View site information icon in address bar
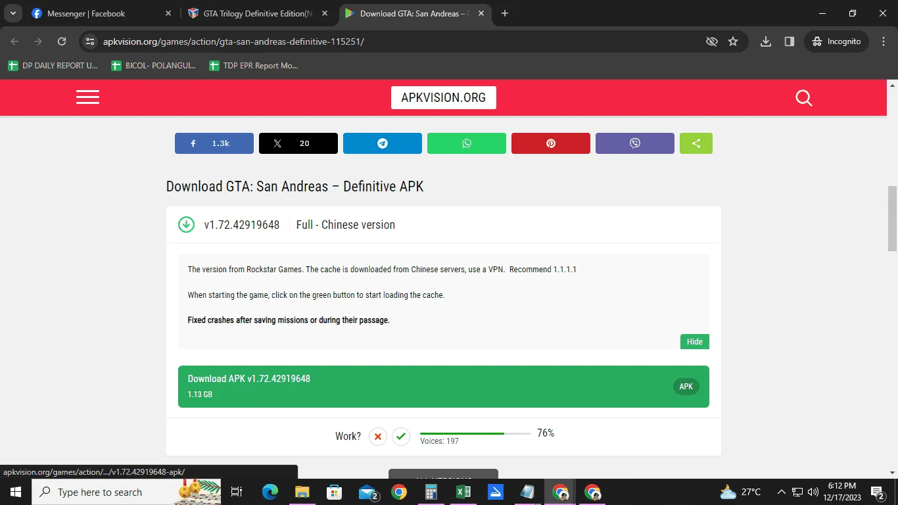 point(91,41)
